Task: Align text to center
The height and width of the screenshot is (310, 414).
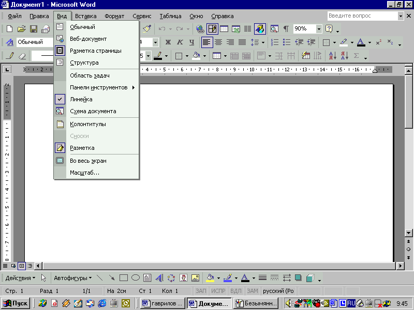Action: click(218, 42)
